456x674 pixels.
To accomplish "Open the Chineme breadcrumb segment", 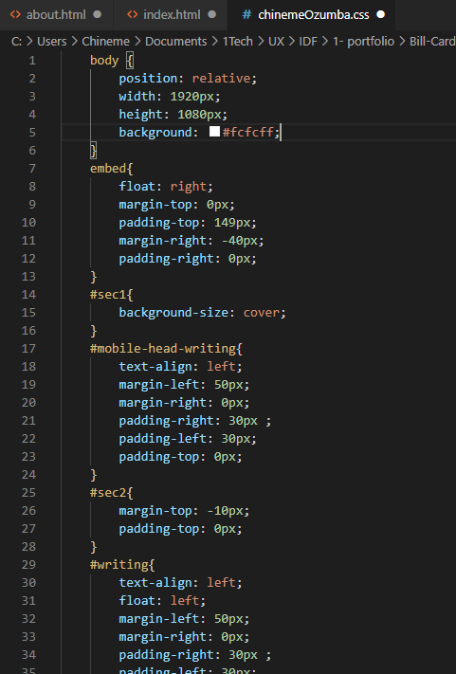I will click(x=106, y=42).
